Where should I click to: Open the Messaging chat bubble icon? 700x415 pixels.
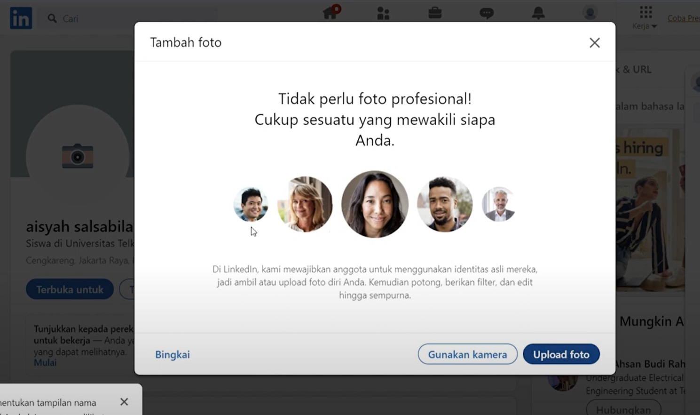coord(487,13)
